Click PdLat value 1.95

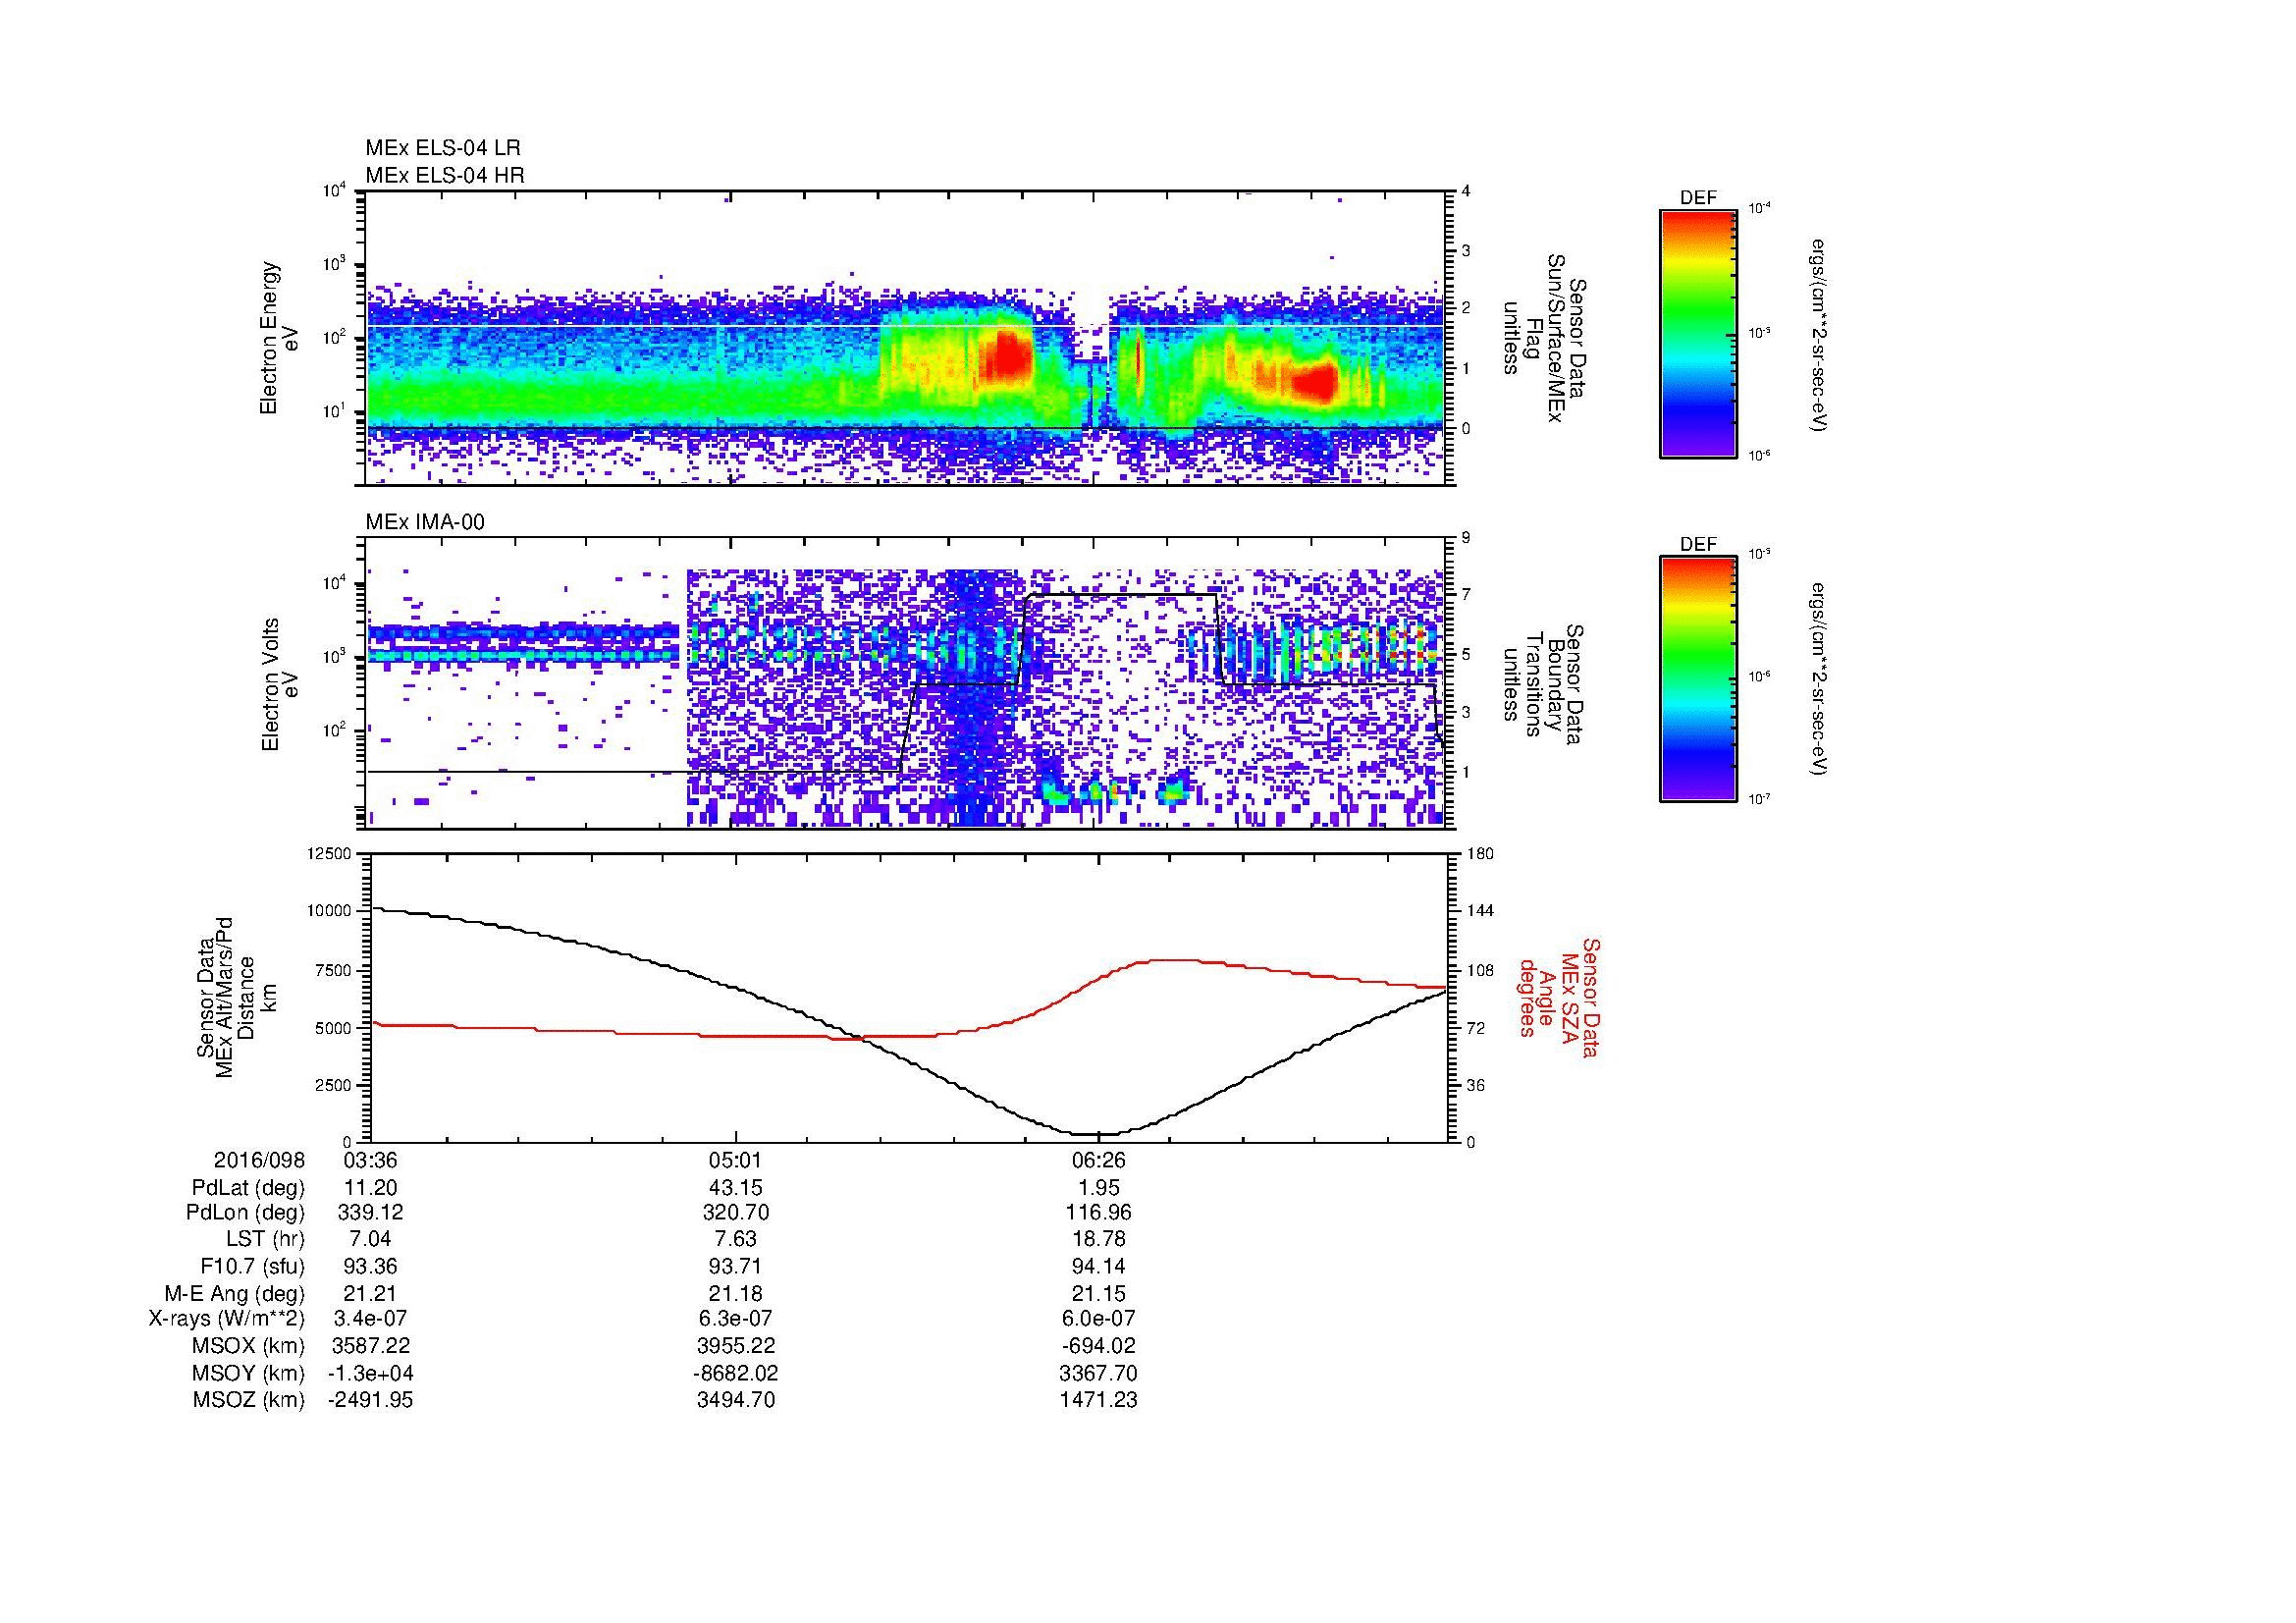1098,1188
